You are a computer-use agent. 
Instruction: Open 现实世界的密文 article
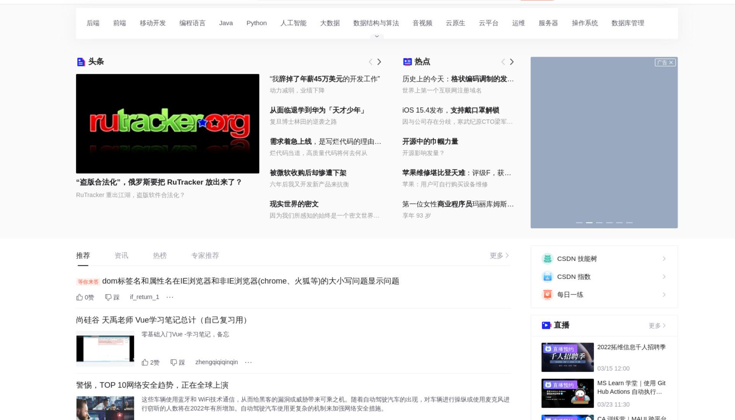(x=294, y=204)
